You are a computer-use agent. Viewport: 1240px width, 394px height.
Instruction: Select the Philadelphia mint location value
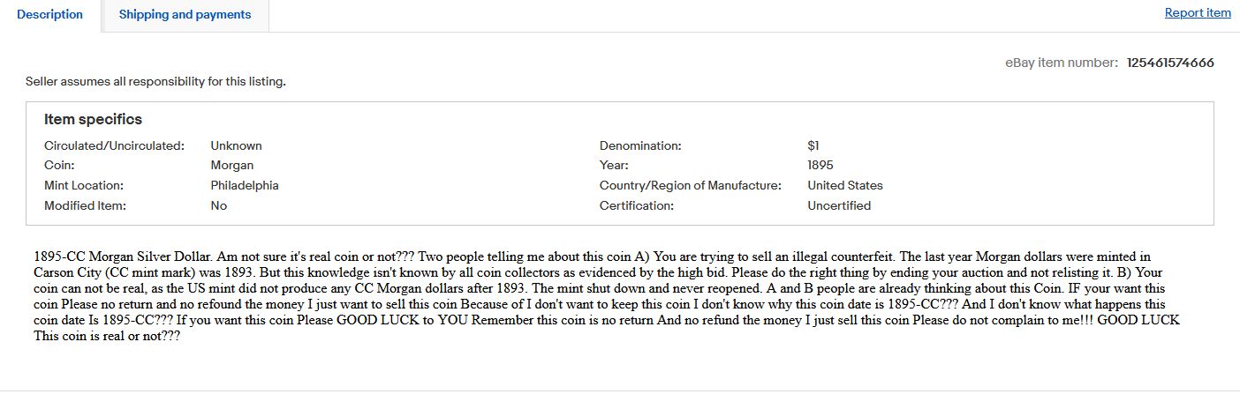click(x=245, y=186)
